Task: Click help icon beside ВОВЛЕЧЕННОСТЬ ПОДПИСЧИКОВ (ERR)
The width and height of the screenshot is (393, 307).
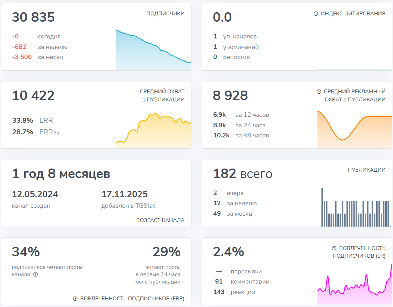Action: (x=75, y=299)
